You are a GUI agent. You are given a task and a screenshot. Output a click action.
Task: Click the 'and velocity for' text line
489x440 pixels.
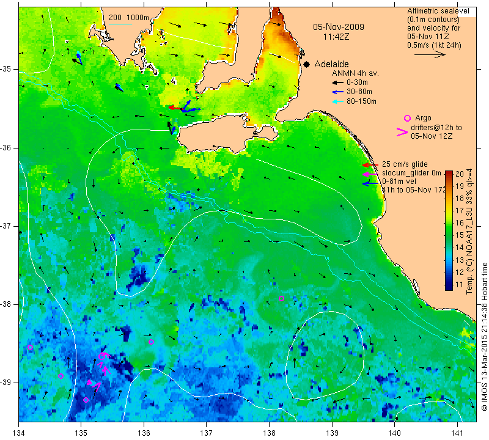(x=433, y=28)
